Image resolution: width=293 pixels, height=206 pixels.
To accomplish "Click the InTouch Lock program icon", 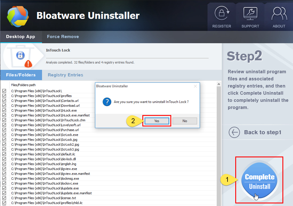I will point(20,56).
